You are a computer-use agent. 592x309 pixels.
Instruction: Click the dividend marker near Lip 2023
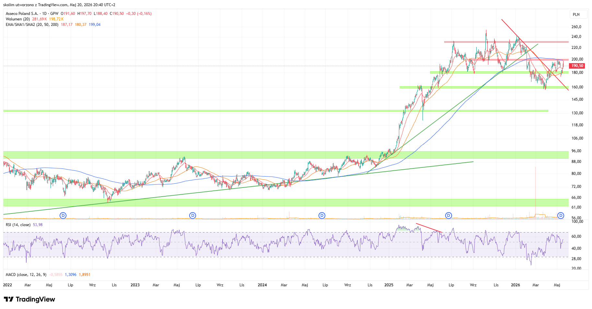192,215
